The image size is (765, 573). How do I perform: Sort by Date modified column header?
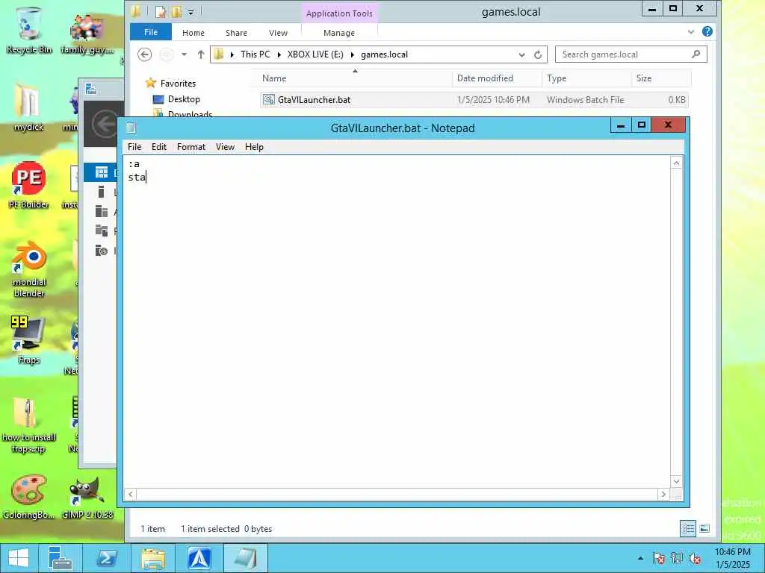coord(497,78)
